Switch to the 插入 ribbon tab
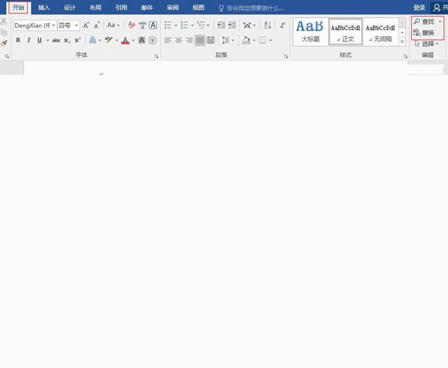Screen dimensions: 448x368 point(44,8)
